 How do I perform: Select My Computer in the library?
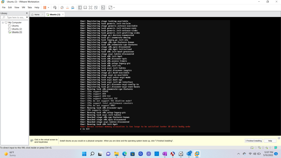pyautogui.click(x=15, y=23)
